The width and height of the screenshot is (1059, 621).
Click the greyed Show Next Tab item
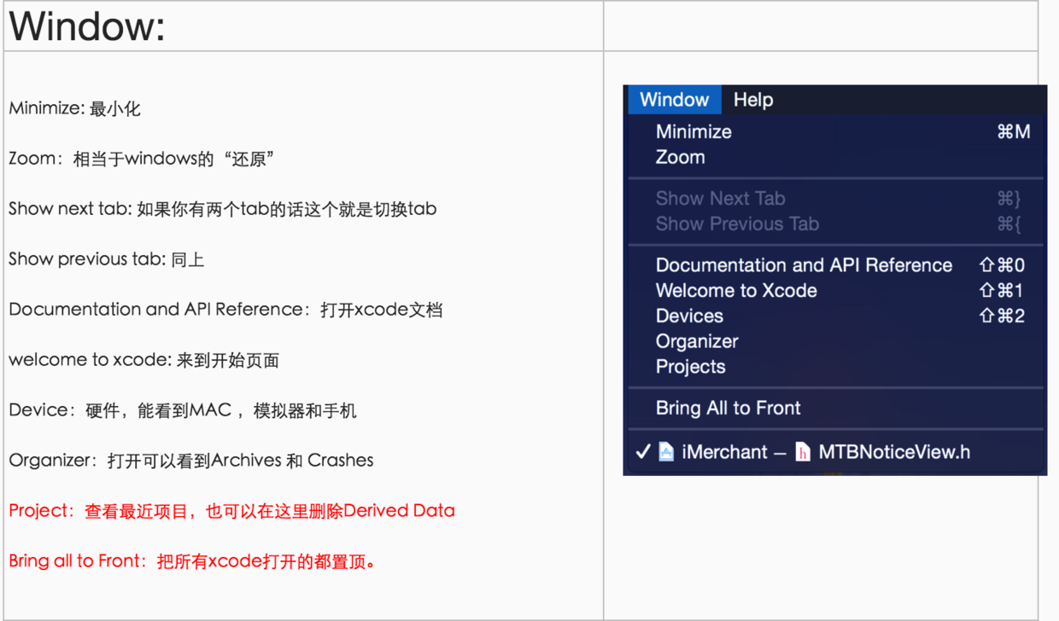[836, 198]
